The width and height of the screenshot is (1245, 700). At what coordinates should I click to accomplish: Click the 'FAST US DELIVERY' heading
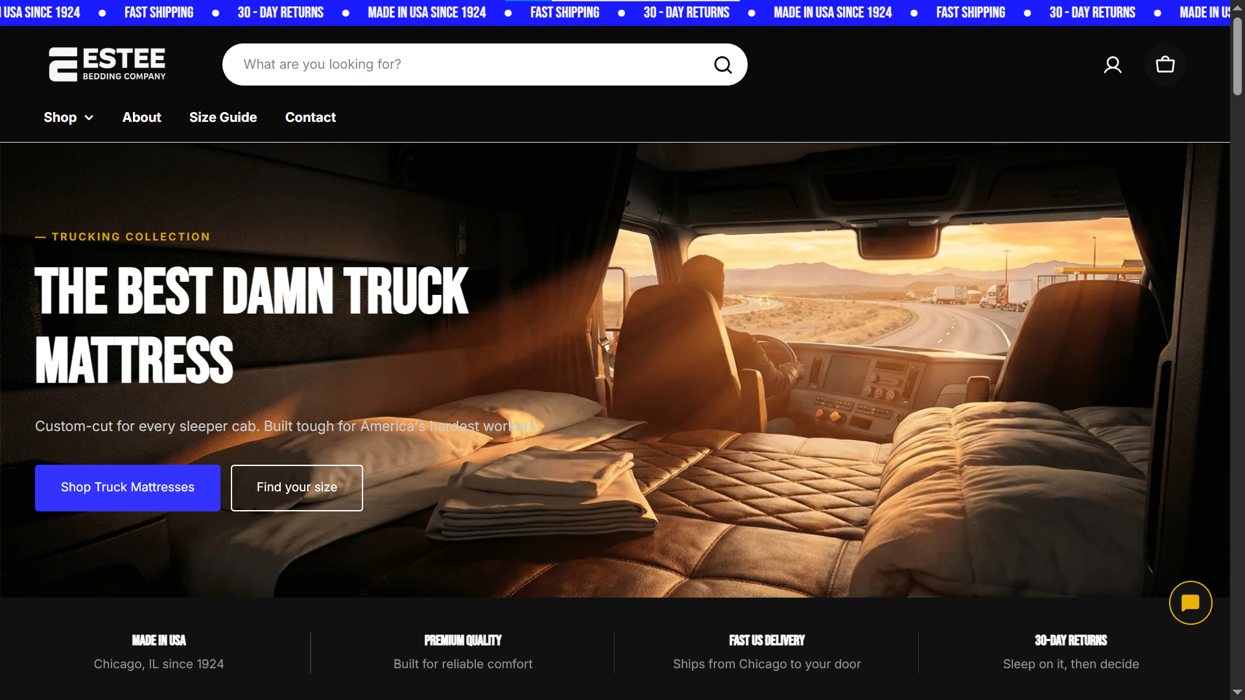[767, 640]
